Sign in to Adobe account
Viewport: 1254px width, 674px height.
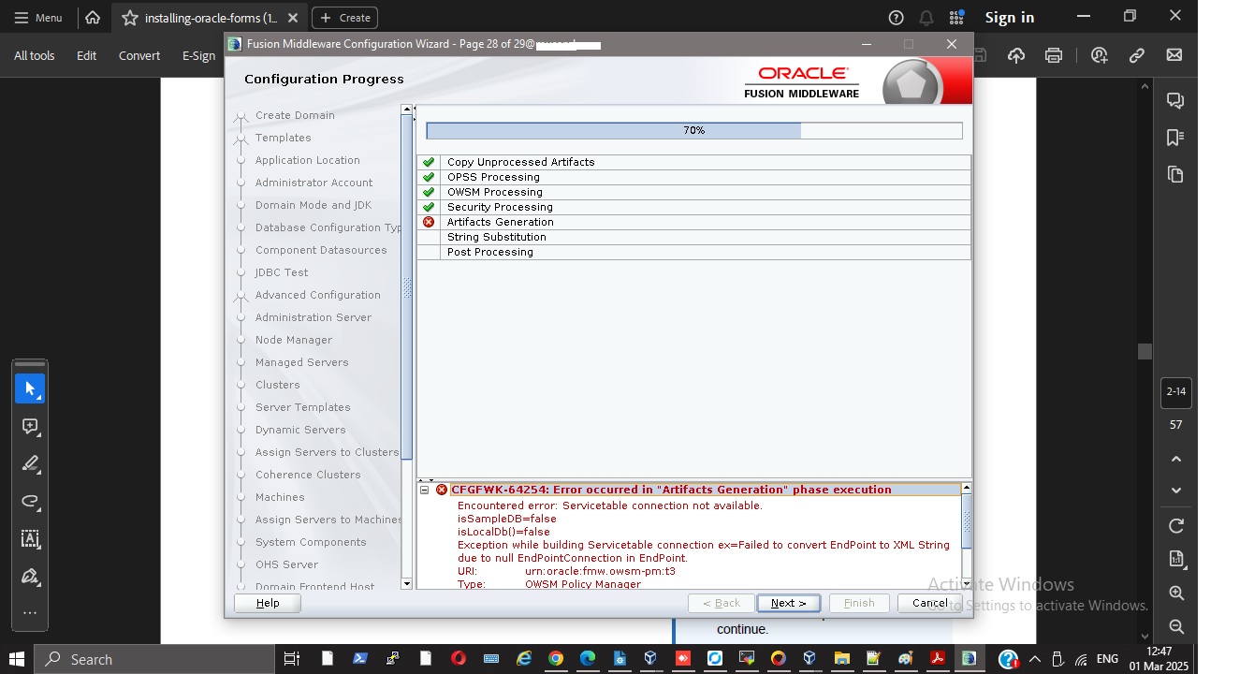click(x=1010, y=18)
